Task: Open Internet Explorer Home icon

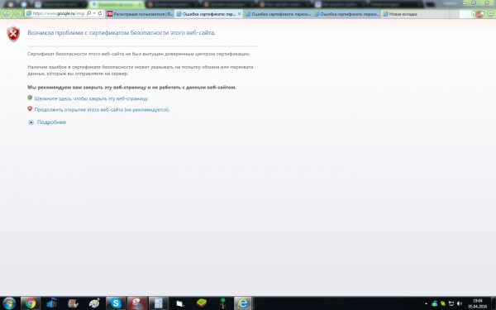Action: click(474, 13)
